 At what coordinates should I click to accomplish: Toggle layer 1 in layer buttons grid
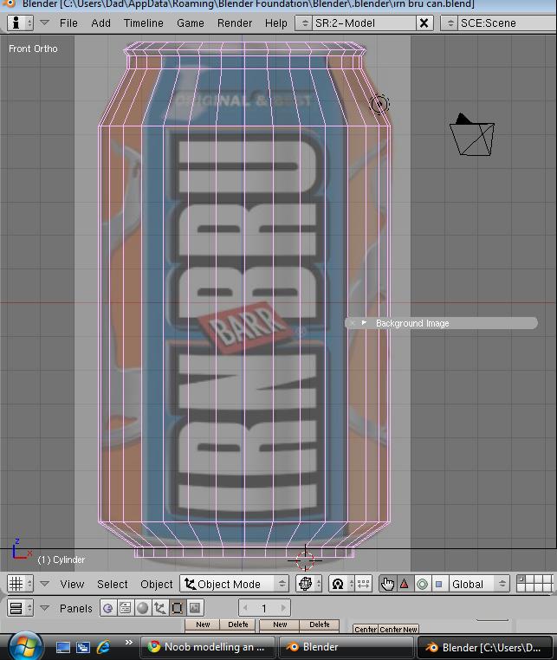click(x=521, y=579)
